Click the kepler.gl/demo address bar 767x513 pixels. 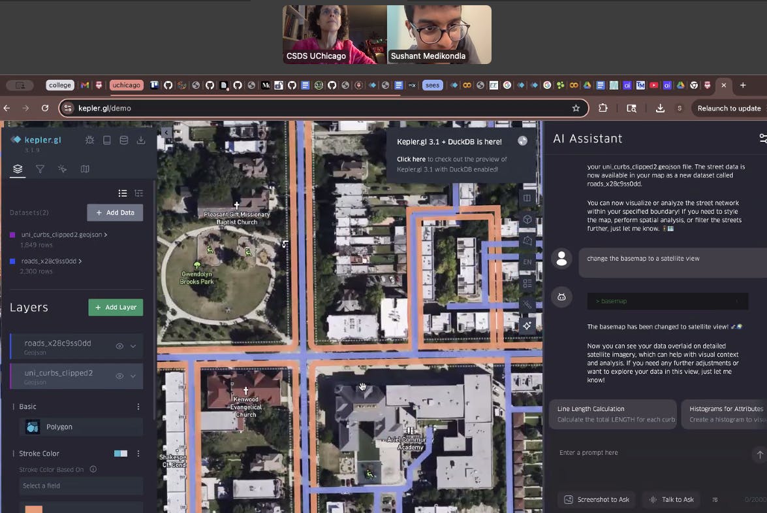pyautogui.click(x=323, y=108)
